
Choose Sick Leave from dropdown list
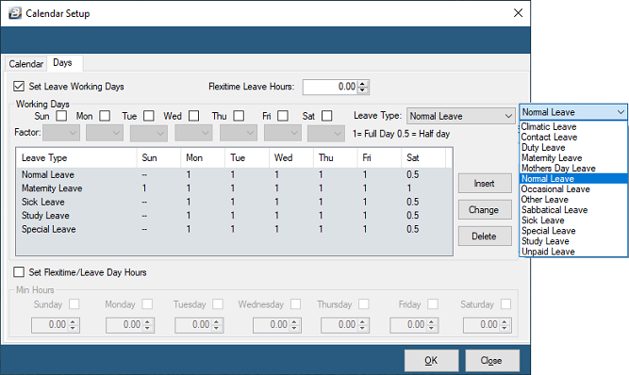click(x=573, y=220)
